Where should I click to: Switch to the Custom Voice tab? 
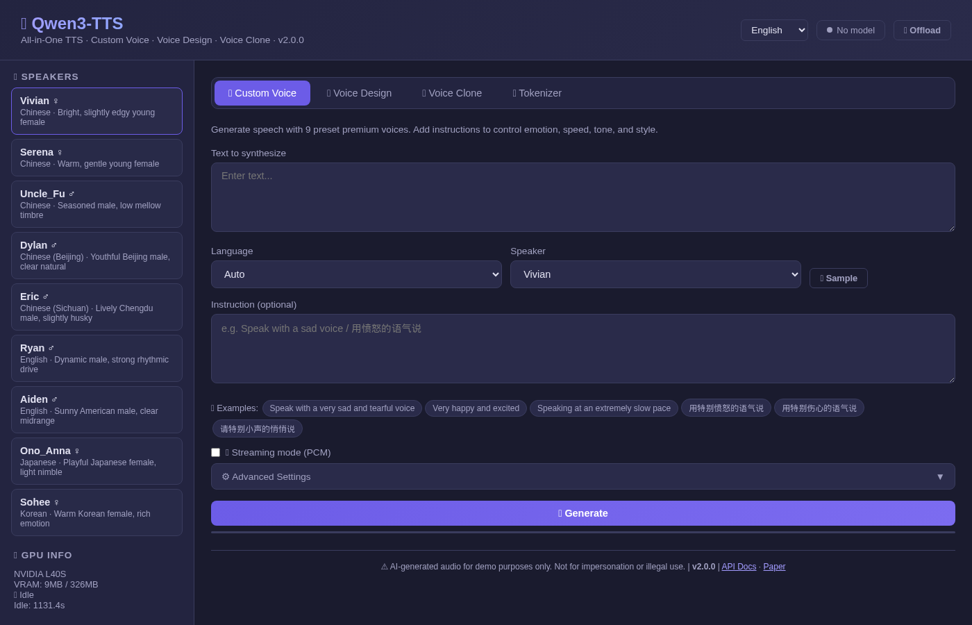coord(262,93)
